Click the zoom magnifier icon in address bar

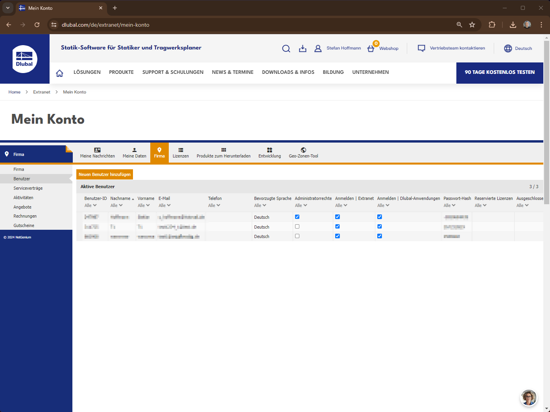tap(459, 25)
